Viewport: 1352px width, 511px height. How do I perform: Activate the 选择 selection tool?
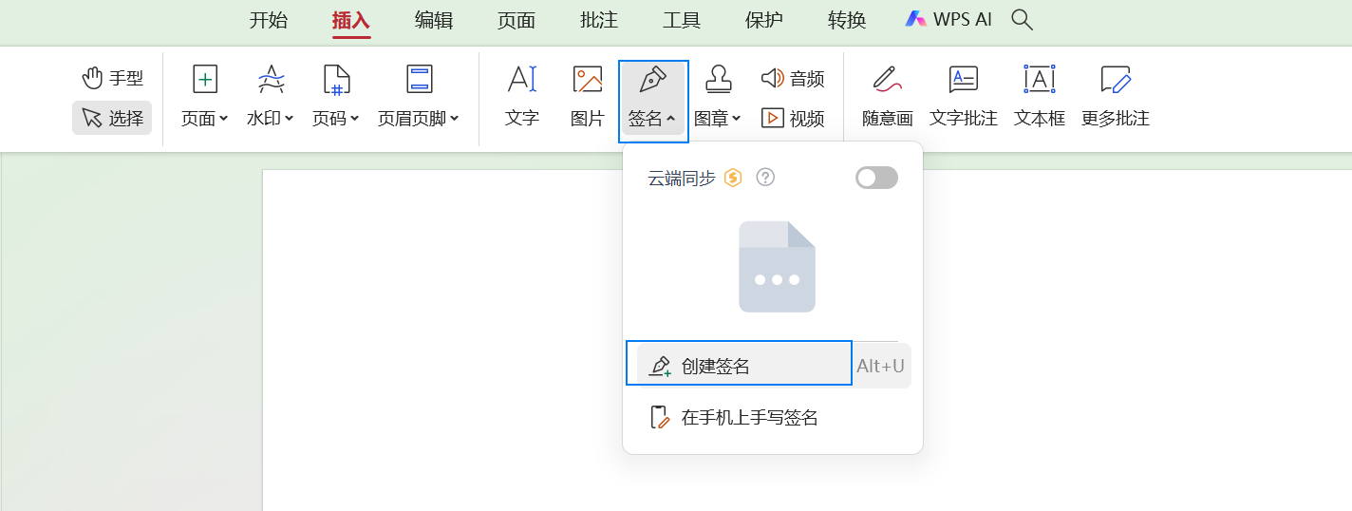pos(112,118)
